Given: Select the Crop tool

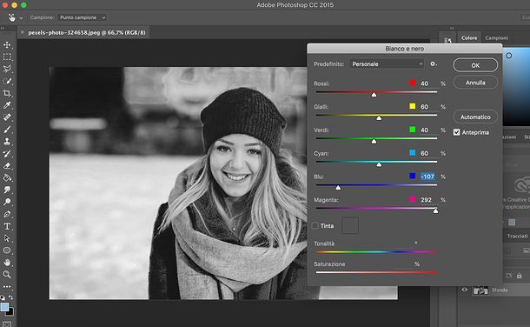Looking at the screenshot, I should tap(7, 93).
